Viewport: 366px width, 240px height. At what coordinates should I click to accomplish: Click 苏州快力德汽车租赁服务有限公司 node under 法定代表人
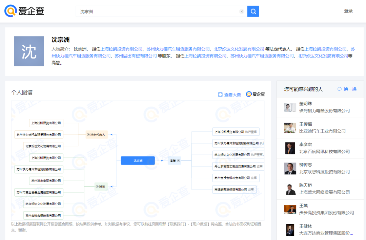pyautogui.click(x=39, y=135)
